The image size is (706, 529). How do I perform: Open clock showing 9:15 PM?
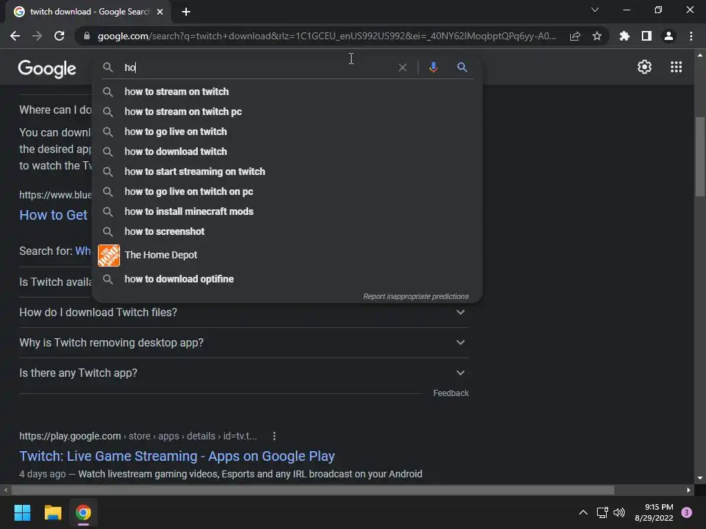click(654, 512)
